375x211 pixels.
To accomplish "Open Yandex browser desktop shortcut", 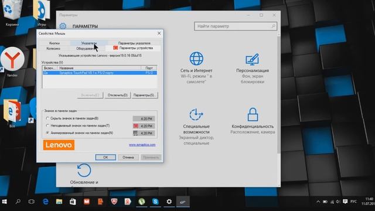I will (x=12, y=62).
